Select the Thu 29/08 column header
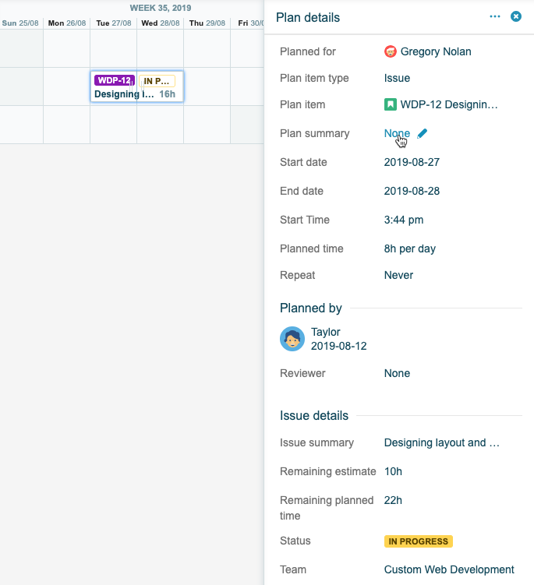Viewport: 534px width, 585px height. [x=207, y=23]
